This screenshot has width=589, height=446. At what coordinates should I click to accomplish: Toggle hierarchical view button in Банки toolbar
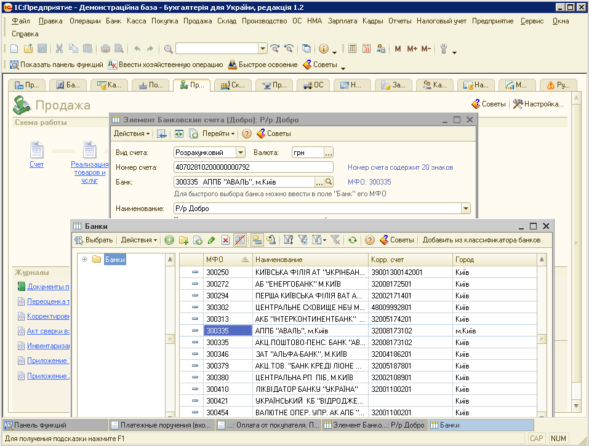(257, 241)
